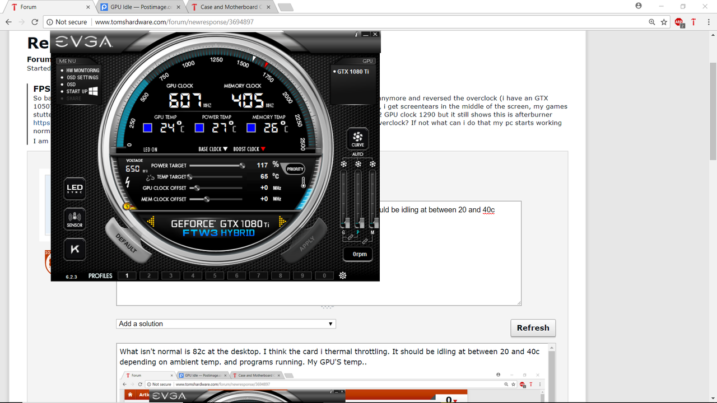Toggle AUTO fan mode

coord(357,154)
